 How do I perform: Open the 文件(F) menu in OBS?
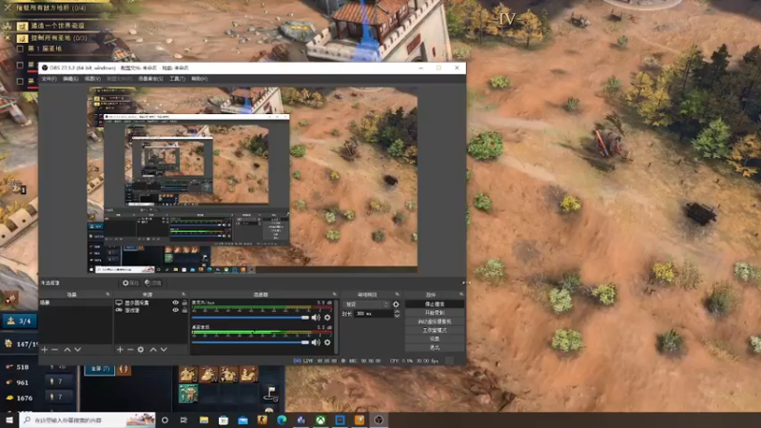click(49, 79)
